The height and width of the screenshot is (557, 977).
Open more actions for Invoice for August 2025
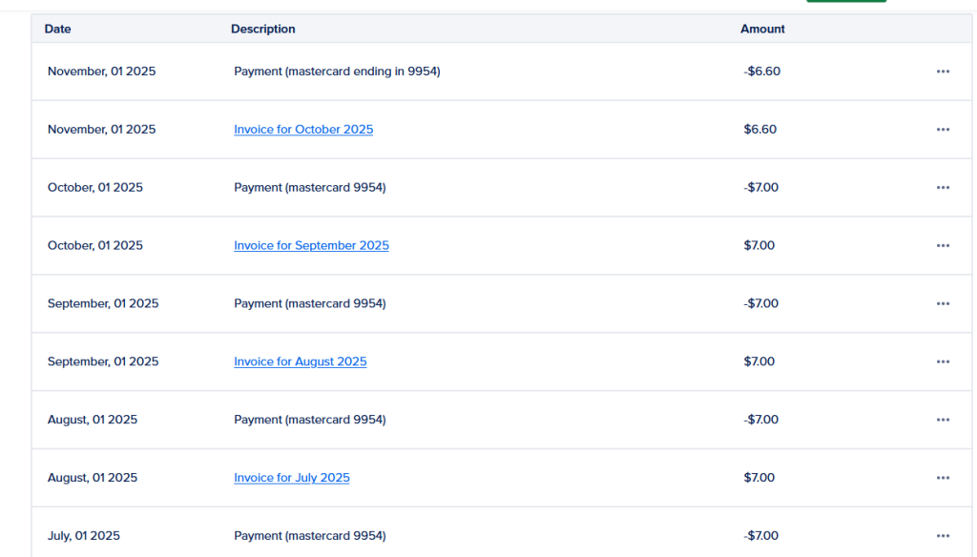(x=943, y=362)
